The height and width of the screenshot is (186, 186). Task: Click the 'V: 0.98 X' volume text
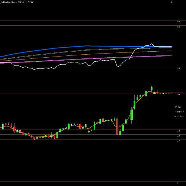click(179, 112)
